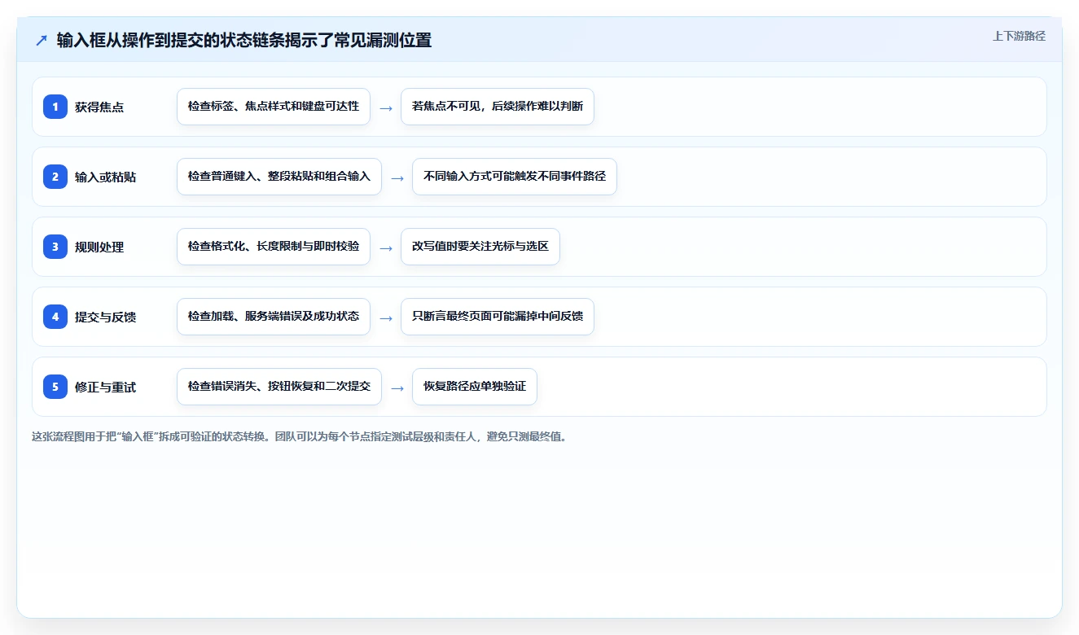Viewport: 1079px width, 635px height.
Task: Open the '检查普通键入、整段粘贴和组合输入' box
Action: [x=279, y=177]
